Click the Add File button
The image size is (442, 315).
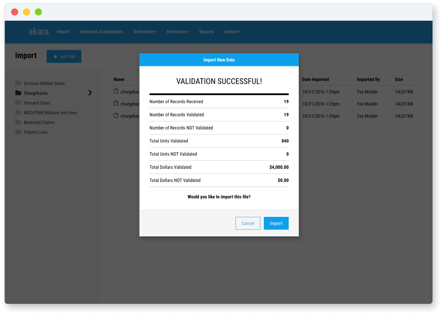[x=64, y=57]
